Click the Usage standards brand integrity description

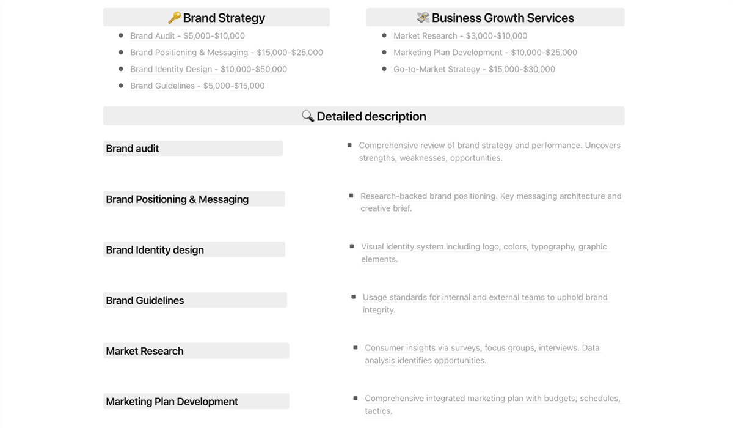[x=485, y=303]
